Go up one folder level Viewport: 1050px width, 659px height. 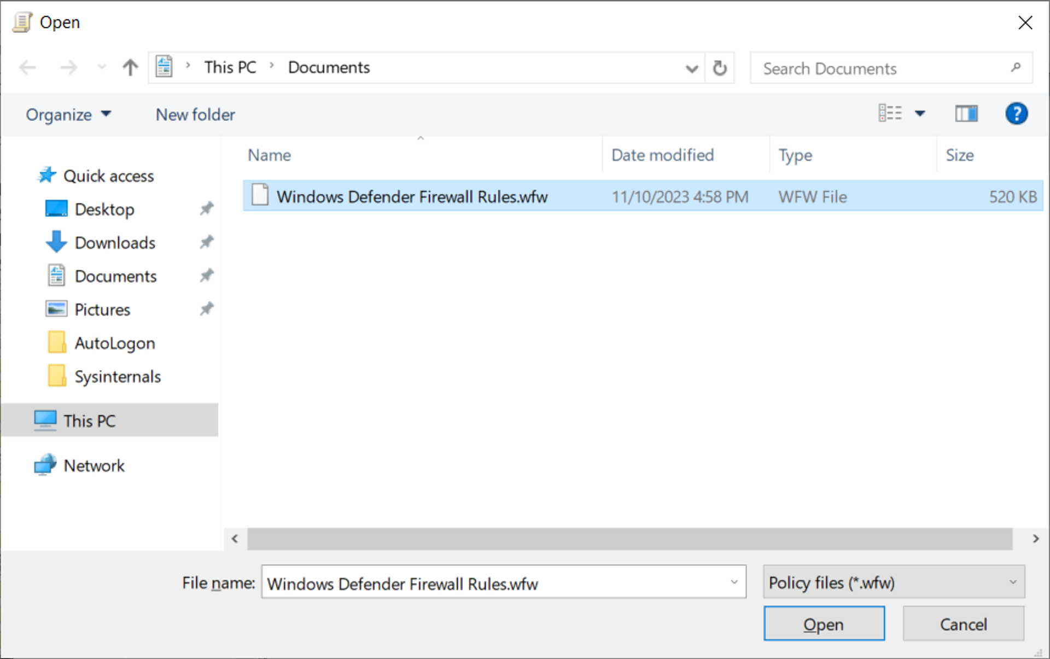click(130, 68)
